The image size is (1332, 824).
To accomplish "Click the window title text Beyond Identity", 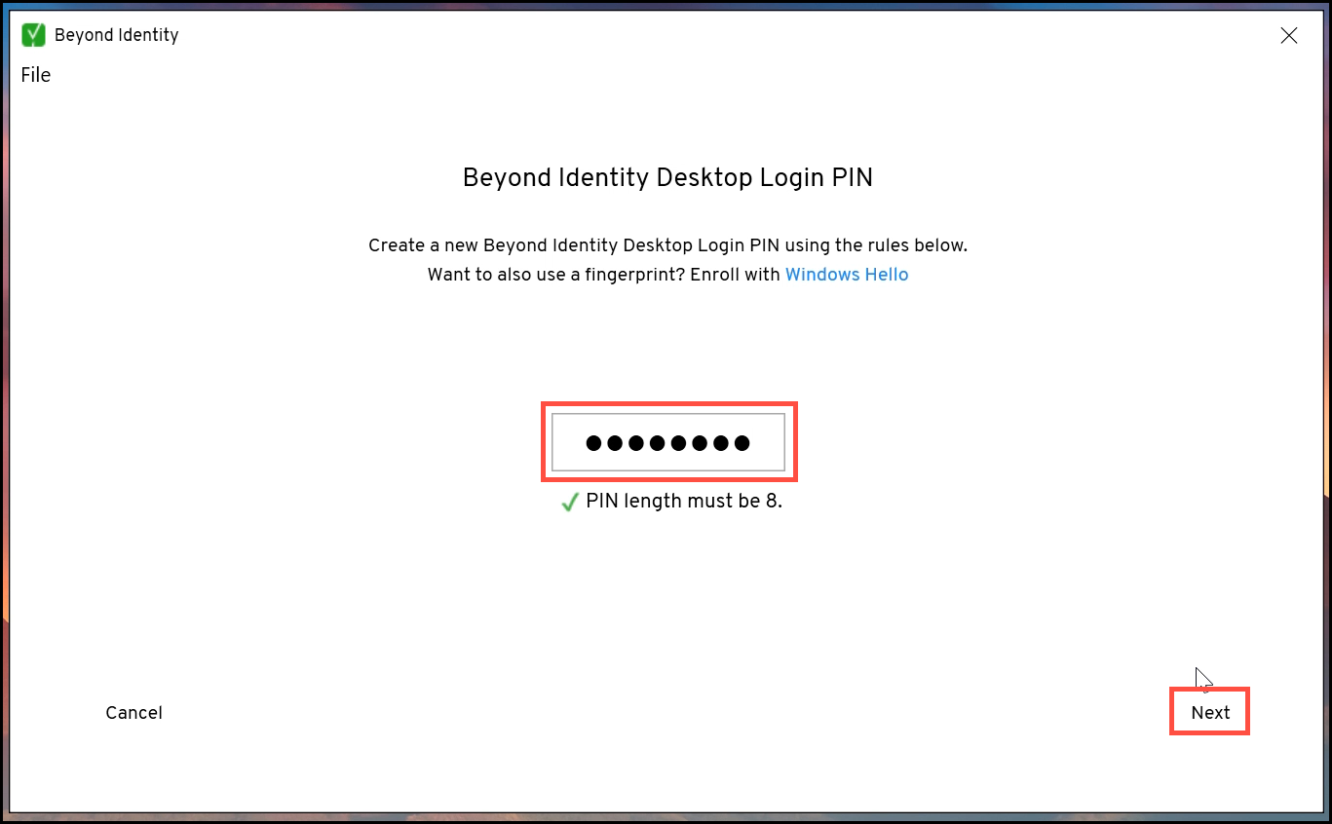I will (116, 35).
